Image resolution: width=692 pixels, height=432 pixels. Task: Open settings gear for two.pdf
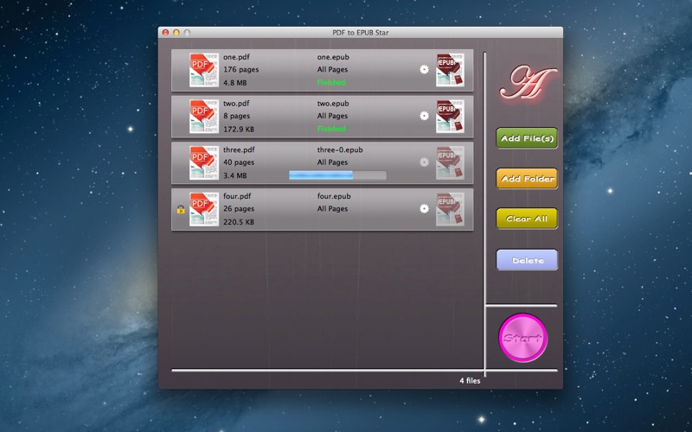(x=424, y=116)
